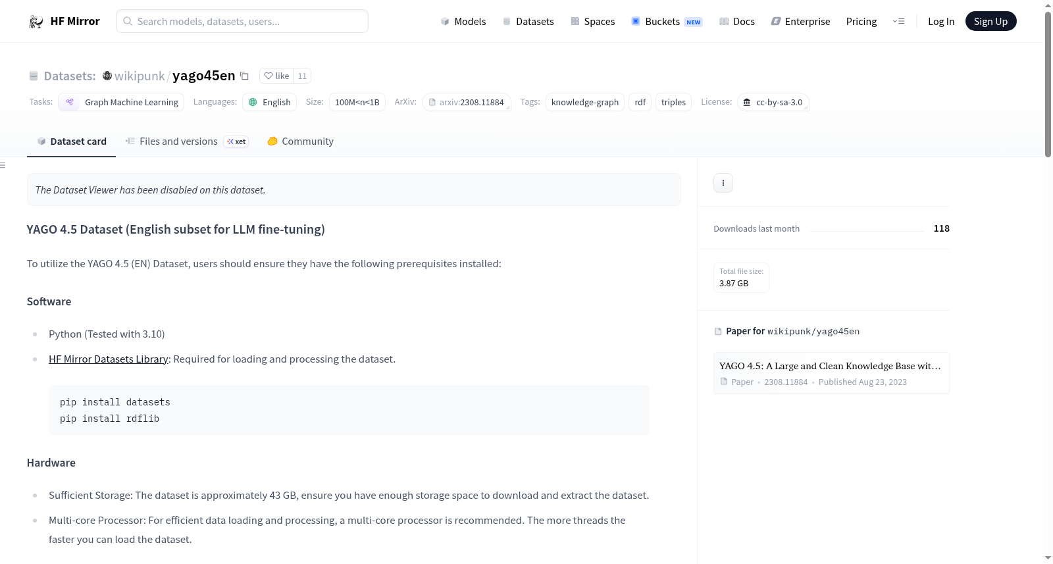Select the Dataset card tab

pos(71,141)
